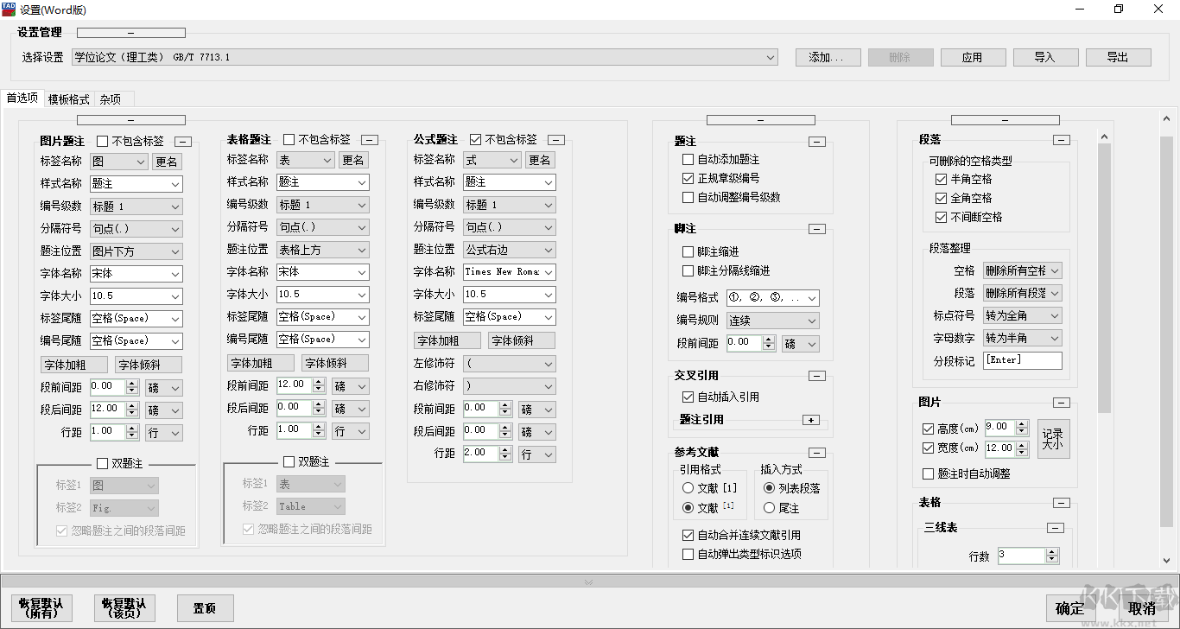Collapse the 段落 panel with its minus icon
Viewport: 1180px width, 629px height.
pos(1063,139)
